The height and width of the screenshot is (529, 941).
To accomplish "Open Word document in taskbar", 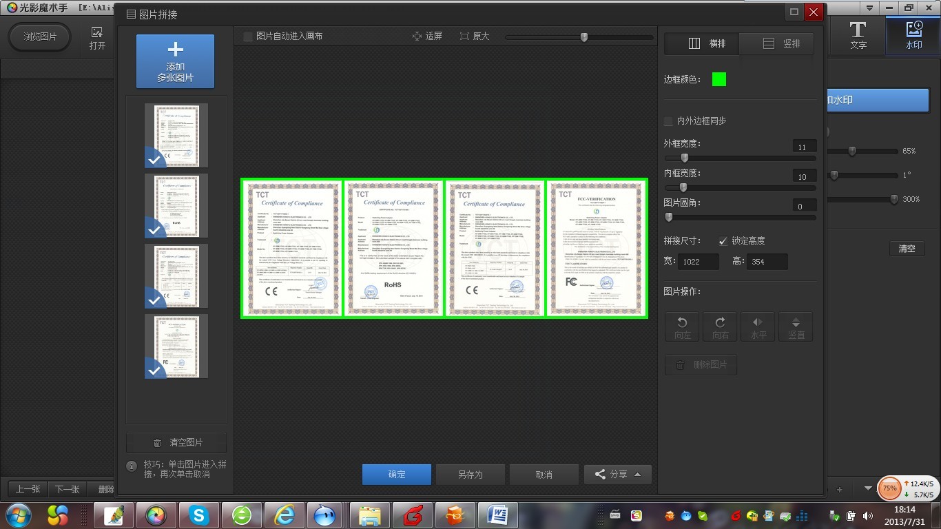I will [x=497, y=515].
